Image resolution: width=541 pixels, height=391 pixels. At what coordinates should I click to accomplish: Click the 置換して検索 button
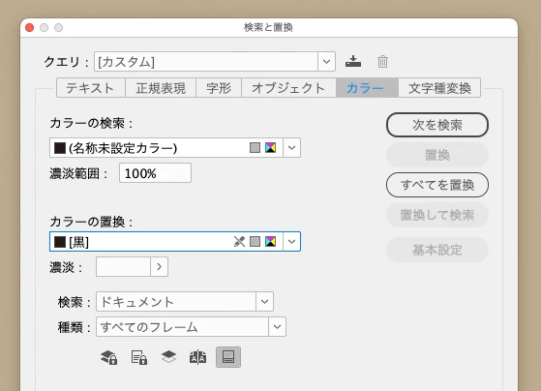[x=437, y=215]
